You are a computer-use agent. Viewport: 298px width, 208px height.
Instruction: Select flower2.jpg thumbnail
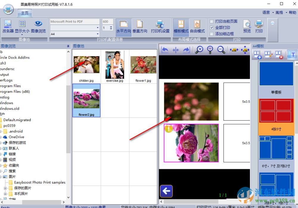click(86, 100)
